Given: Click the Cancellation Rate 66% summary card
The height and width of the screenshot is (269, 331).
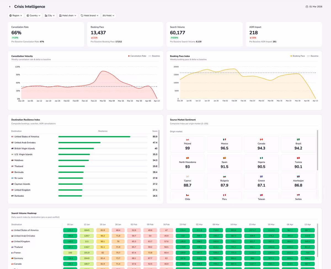Looking at the screenshot, I should pos(46,34).
